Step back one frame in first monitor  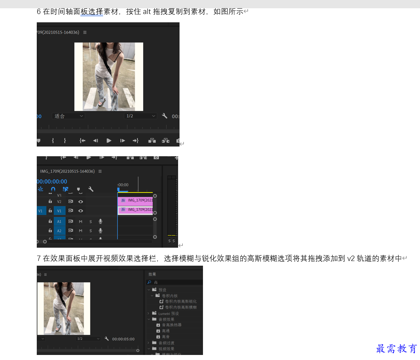[96, 141]
